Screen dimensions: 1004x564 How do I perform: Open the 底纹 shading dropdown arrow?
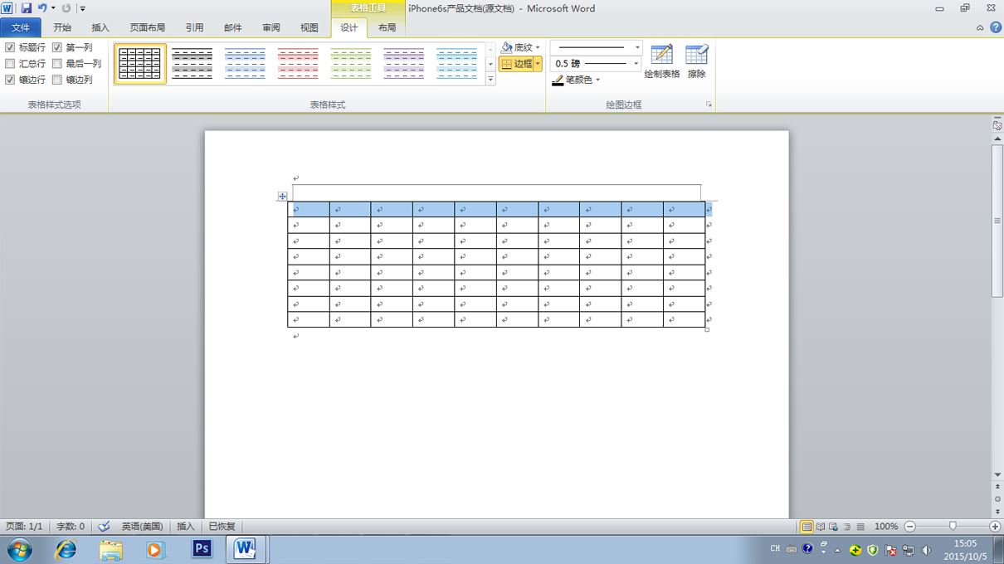[x=538, y=48]
